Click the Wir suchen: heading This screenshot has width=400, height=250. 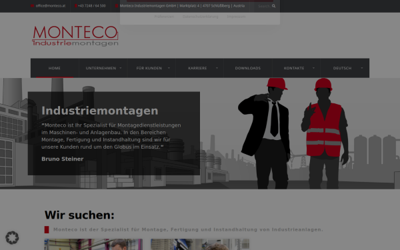click(x=79, y=215)
